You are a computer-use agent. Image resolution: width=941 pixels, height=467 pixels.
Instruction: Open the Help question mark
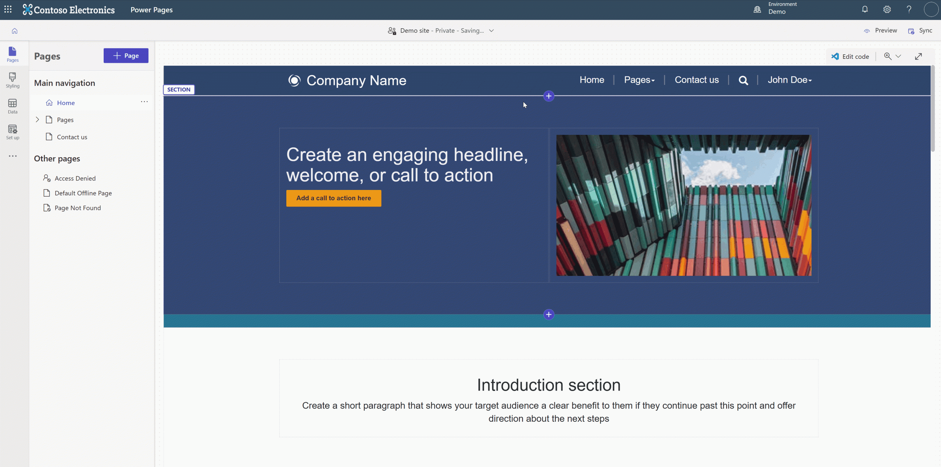(909, 9)
